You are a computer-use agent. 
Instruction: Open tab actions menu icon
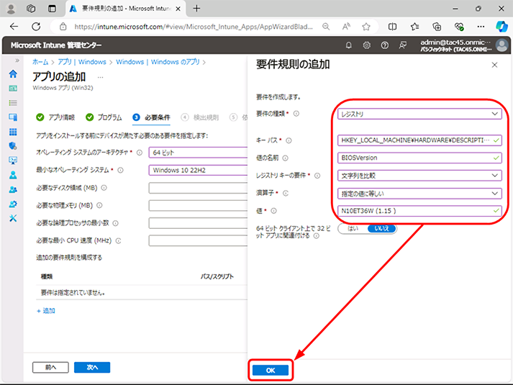coord(52,9)
